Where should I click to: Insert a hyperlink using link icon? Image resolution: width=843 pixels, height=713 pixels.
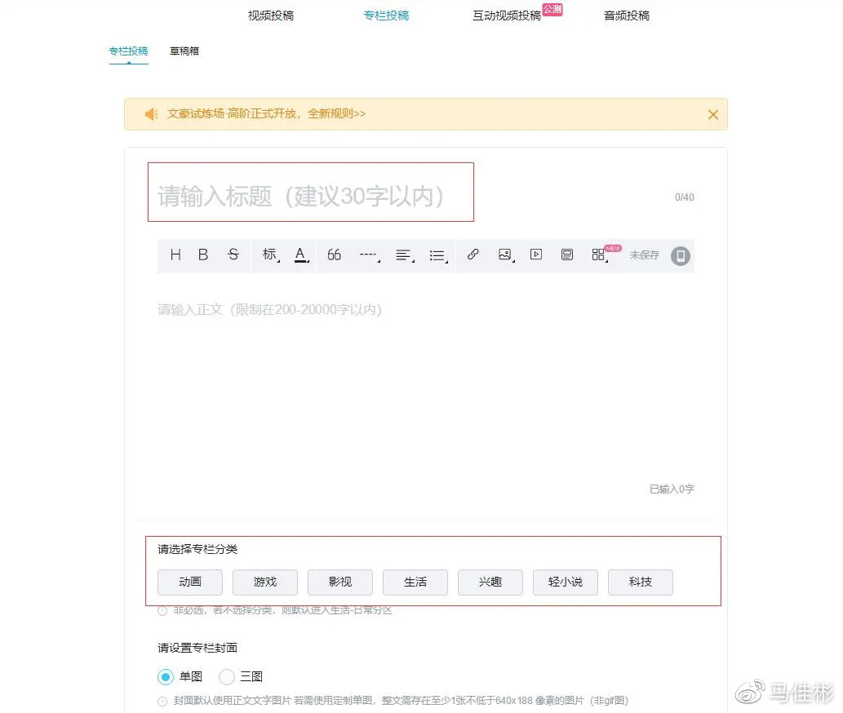[x=473, y=255]
